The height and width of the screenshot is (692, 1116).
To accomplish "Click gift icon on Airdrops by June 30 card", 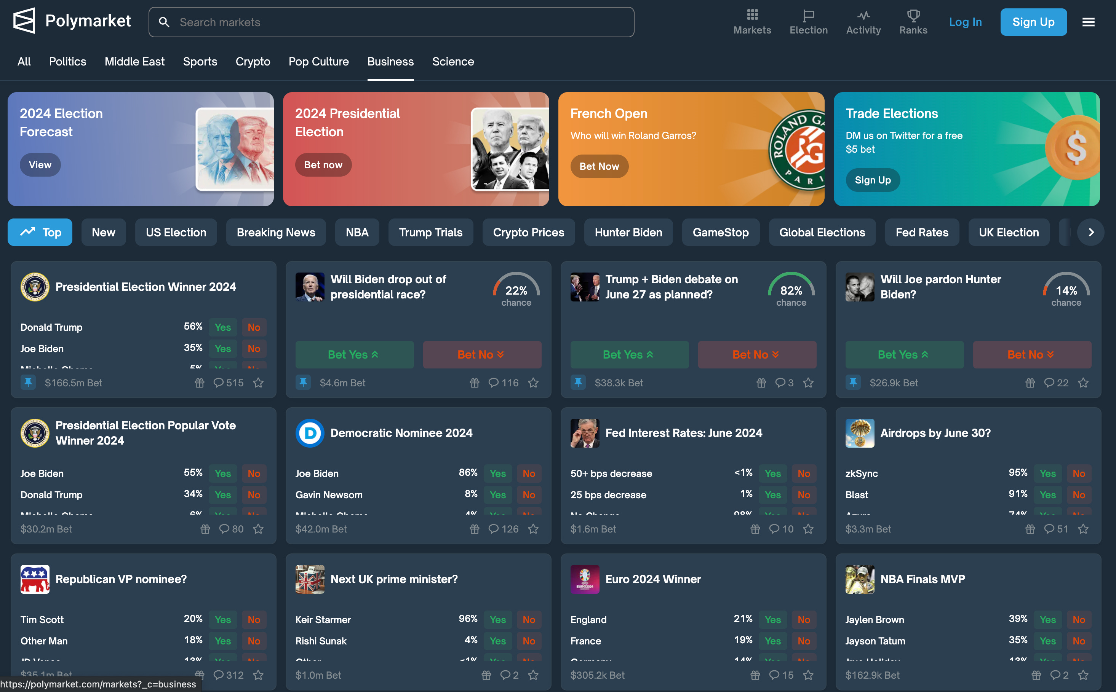I will [1030, 529].
